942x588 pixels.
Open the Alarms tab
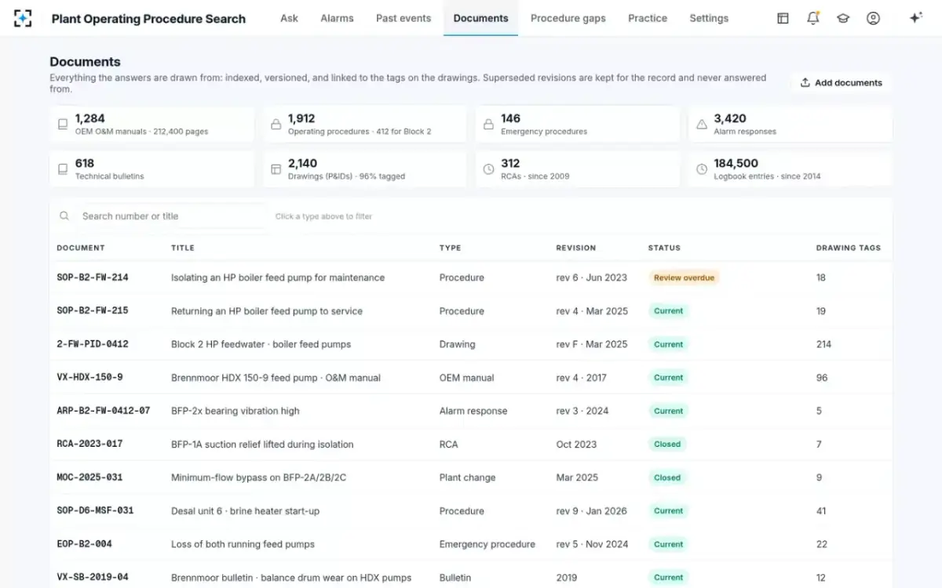tap(337, 18)
